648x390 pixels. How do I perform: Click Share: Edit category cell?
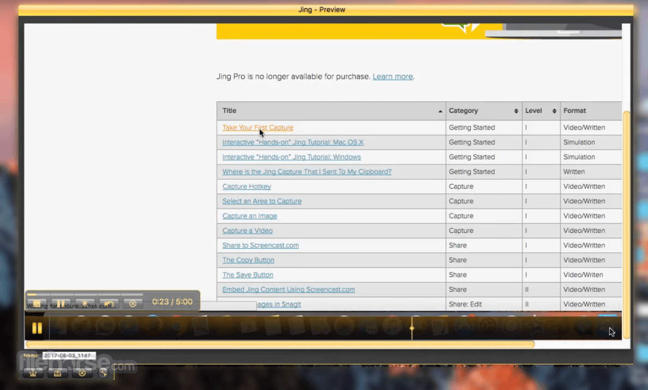(465, 304)
